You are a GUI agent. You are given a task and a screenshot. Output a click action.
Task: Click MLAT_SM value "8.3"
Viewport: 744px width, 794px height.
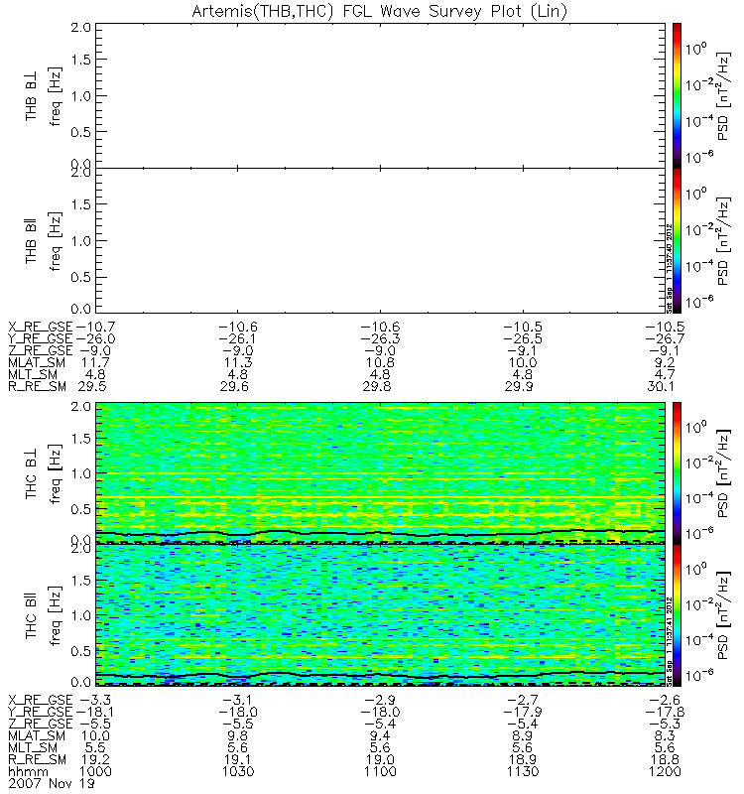coord(665,735)
